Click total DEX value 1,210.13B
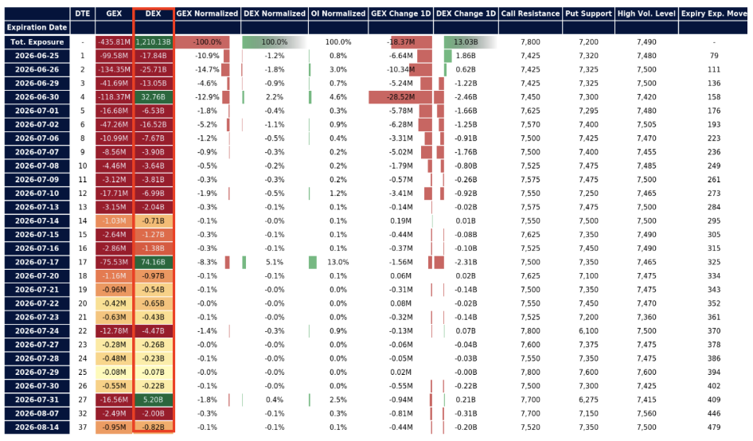 pos(153,42)
